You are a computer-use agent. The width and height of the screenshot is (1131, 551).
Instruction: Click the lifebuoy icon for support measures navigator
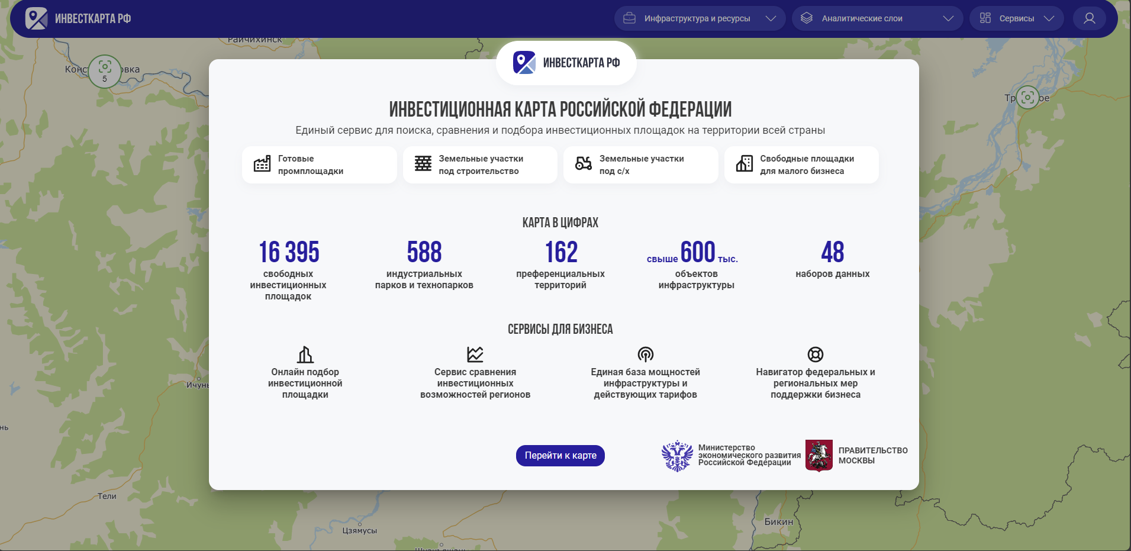(x=816, y=355)
